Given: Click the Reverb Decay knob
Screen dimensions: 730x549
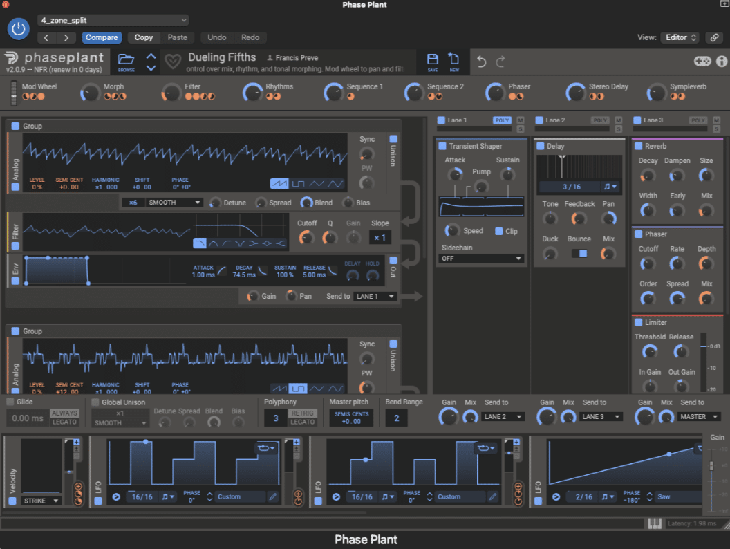Looking at the screenshot, I should [x=648, y=176].
